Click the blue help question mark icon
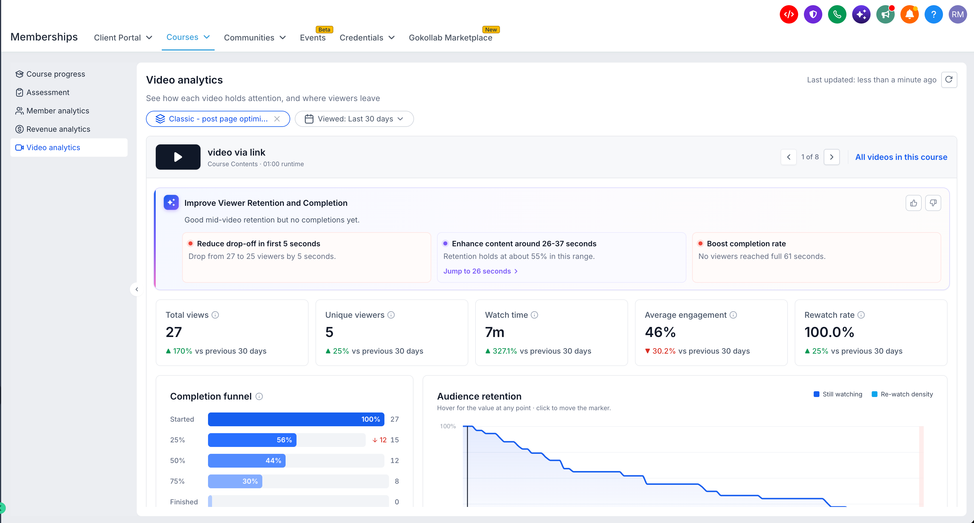974x523 pixels. 933,14
